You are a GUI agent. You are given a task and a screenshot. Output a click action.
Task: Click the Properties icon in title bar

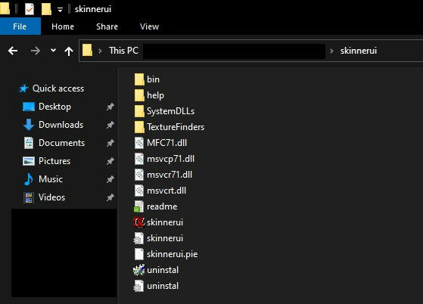coord(30,9)
